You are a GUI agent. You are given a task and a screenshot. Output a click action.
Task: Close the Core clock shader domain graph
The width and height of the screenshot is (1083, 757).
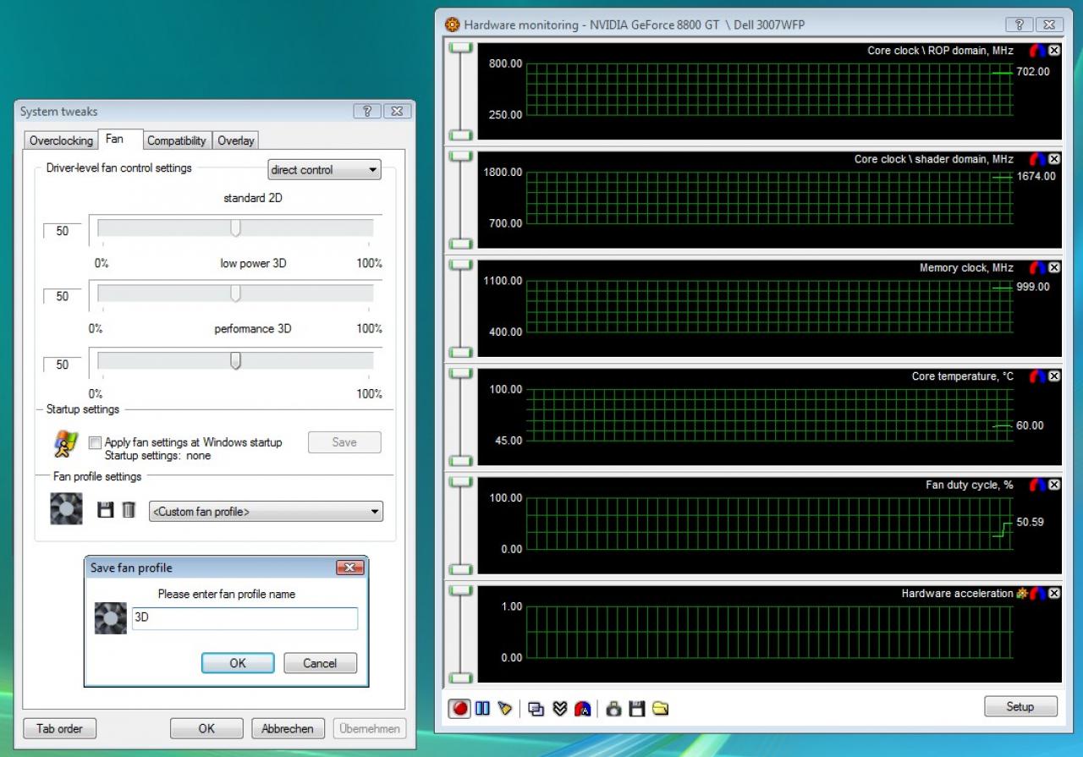point(1054,159)
